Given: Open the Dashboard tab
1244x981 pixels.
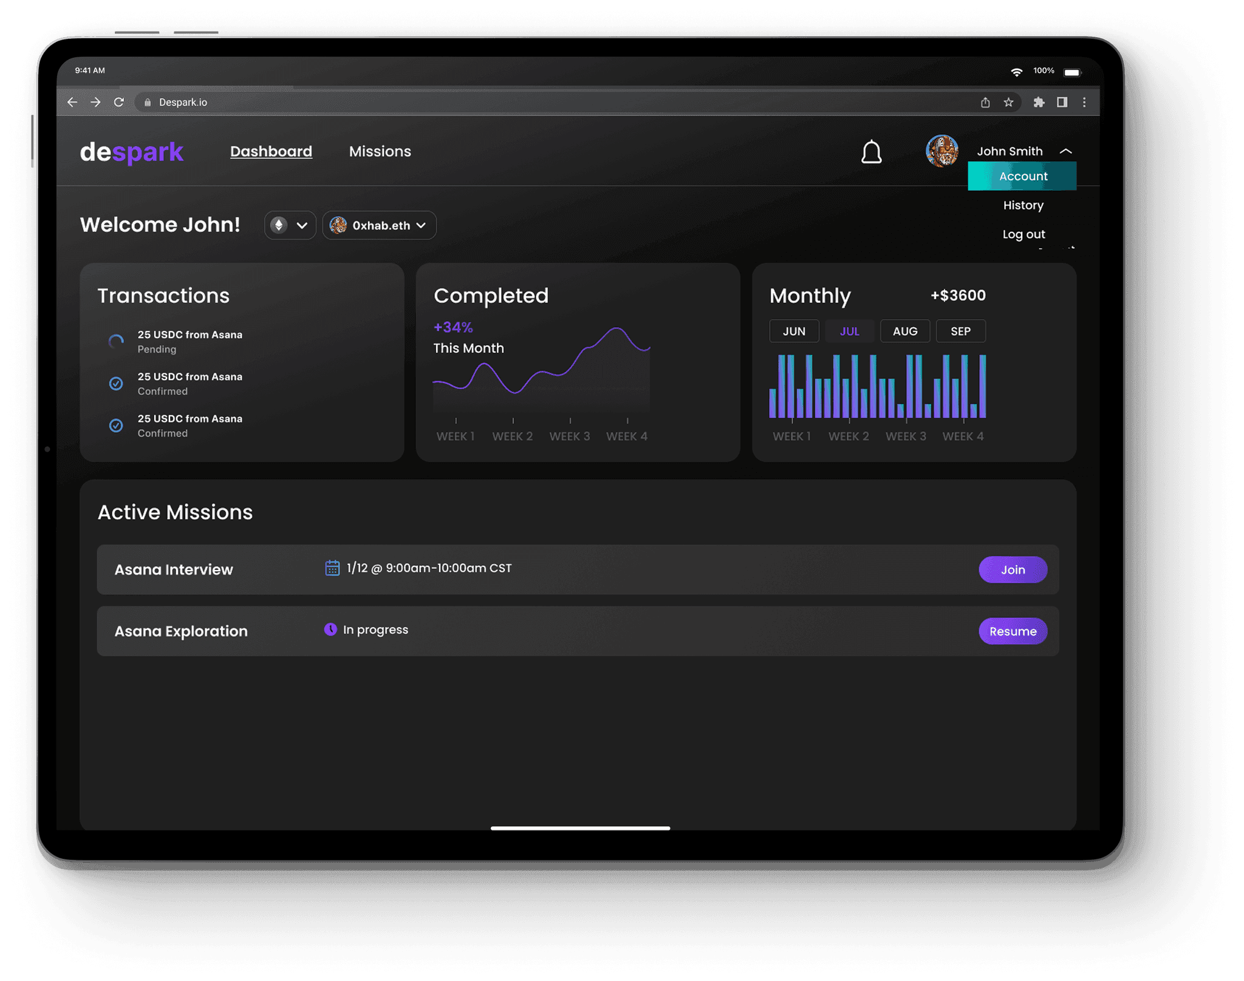Looking at the screenshot, I should tap(271, 151).
